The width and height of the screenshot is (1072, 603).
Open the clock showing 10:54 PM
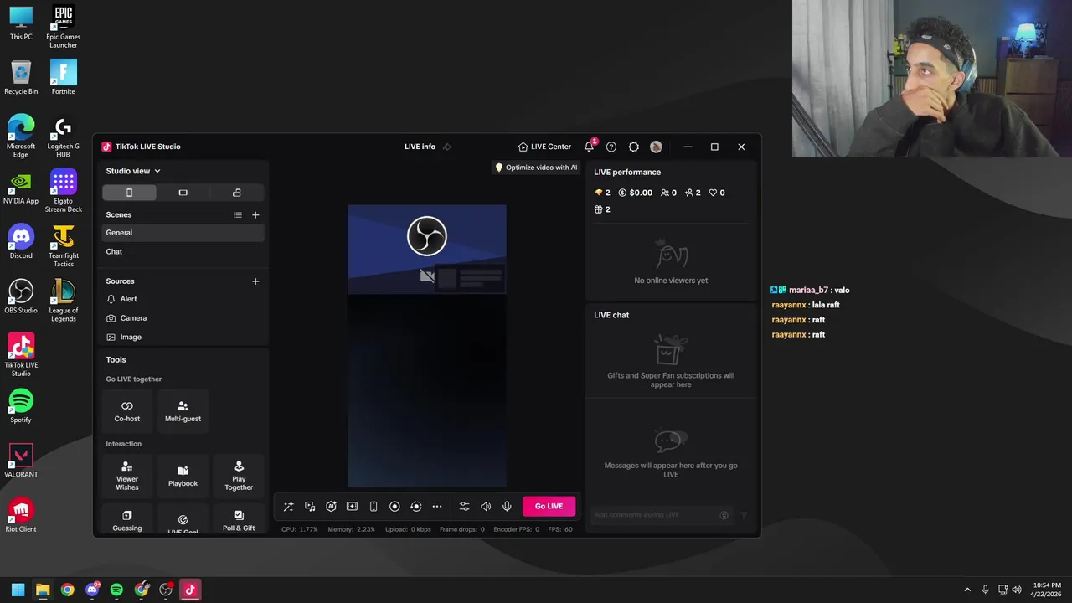tap(1046, 590)
